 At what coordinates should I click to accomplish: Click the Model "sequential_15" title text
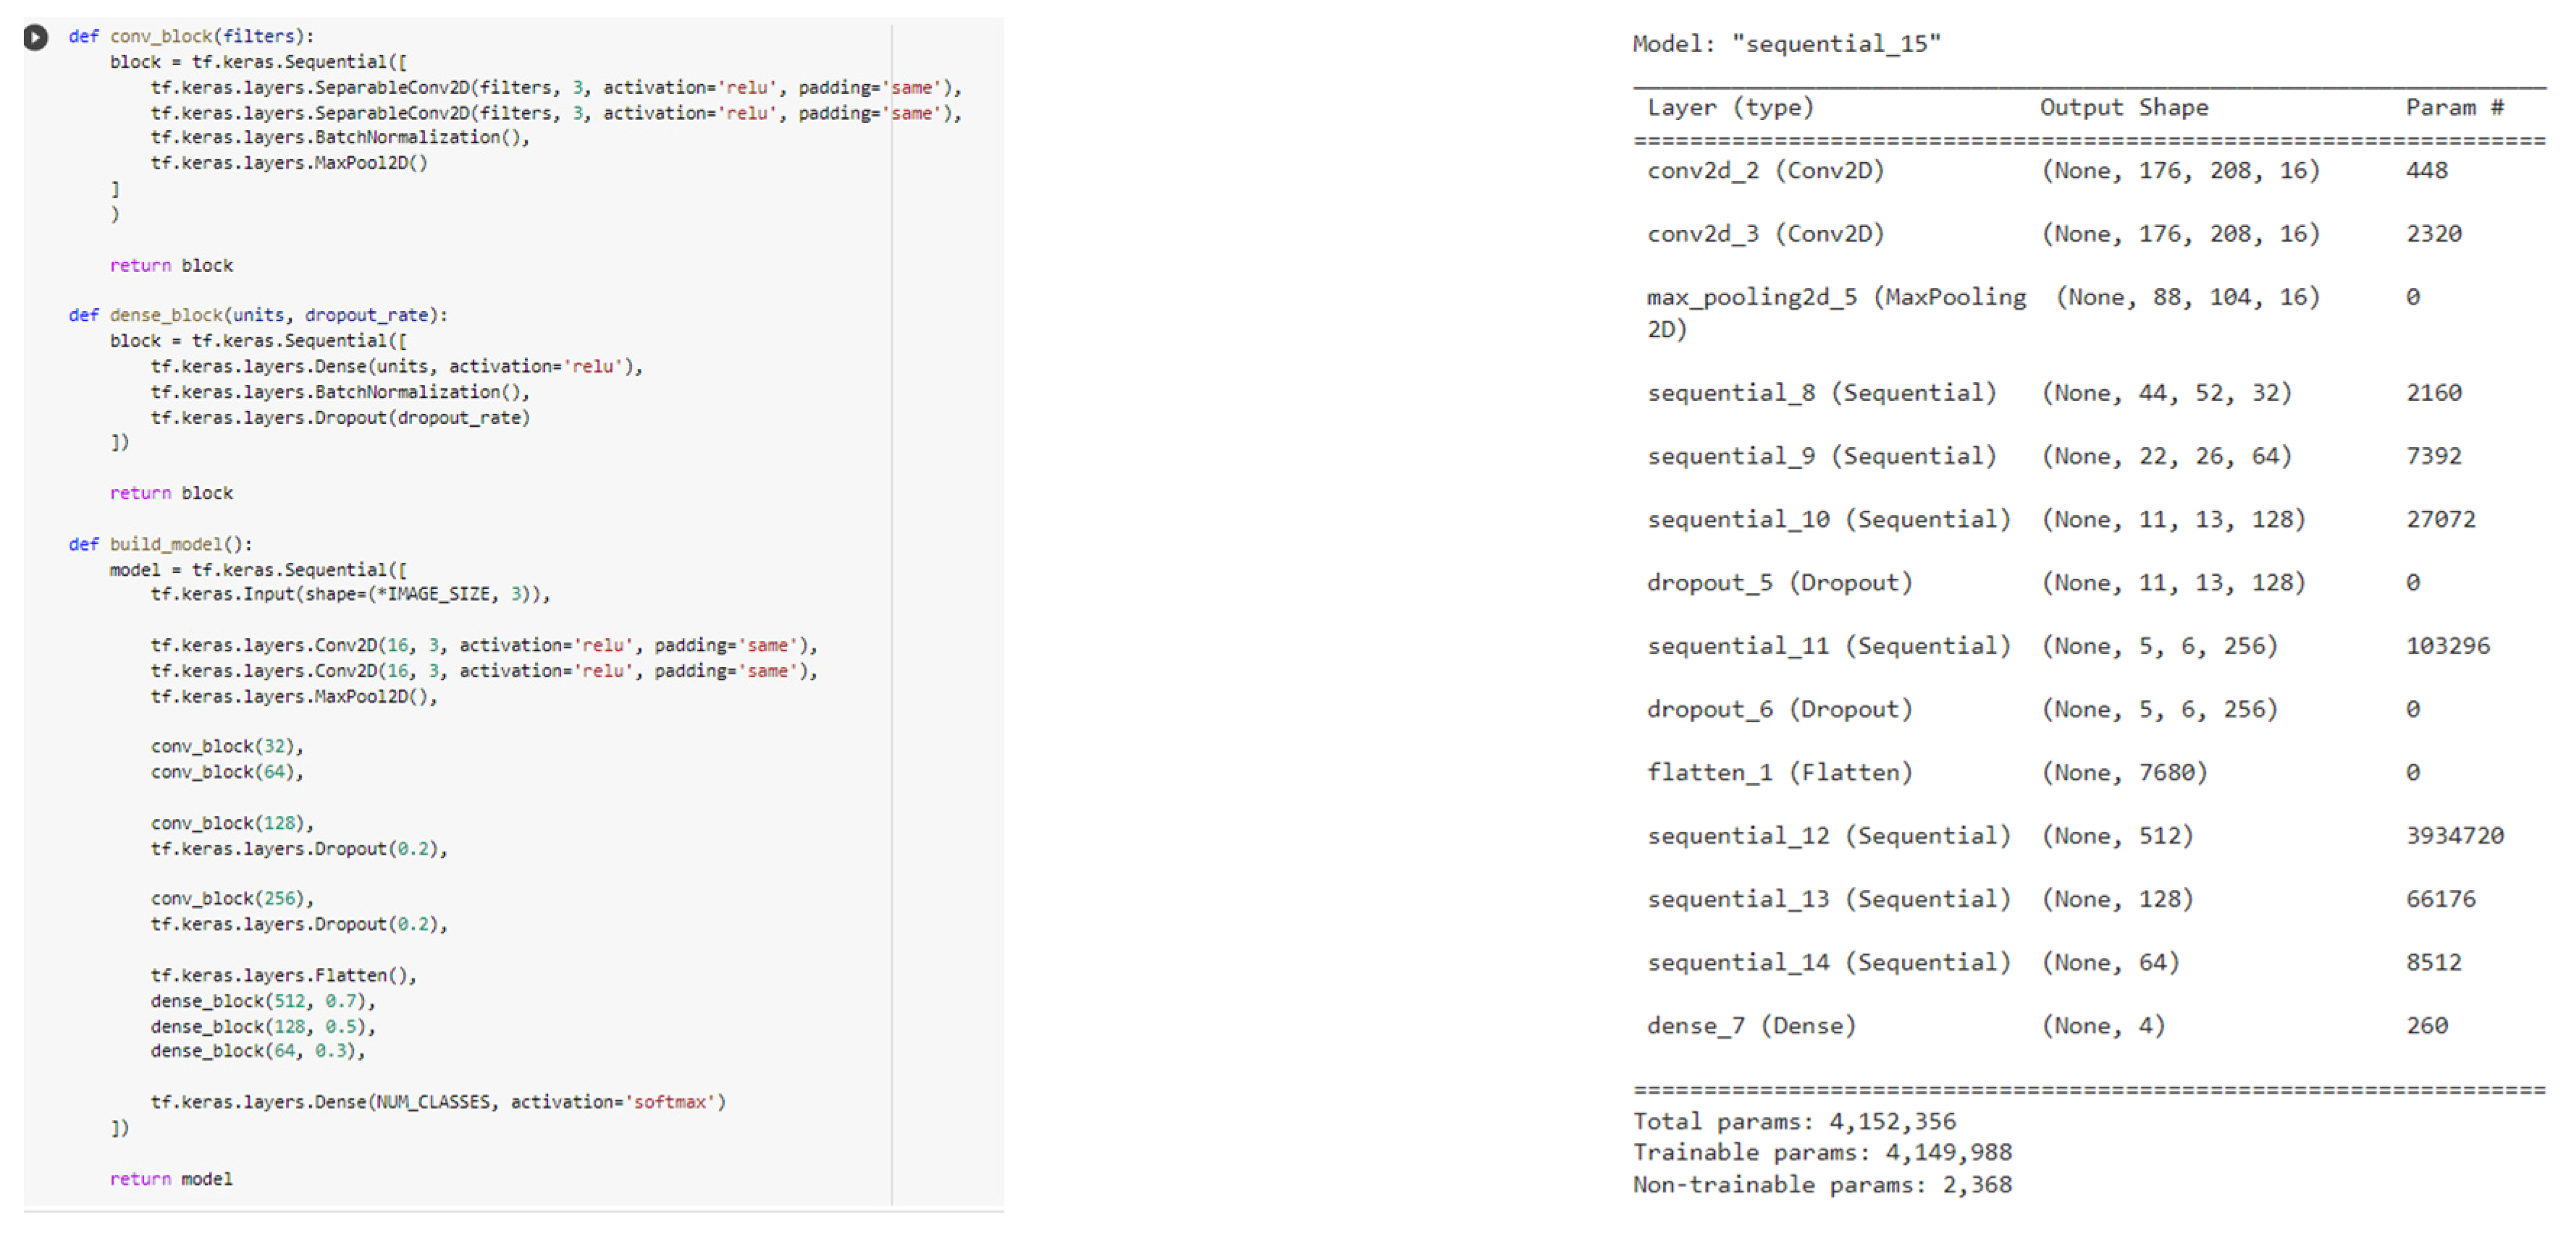1786,44
